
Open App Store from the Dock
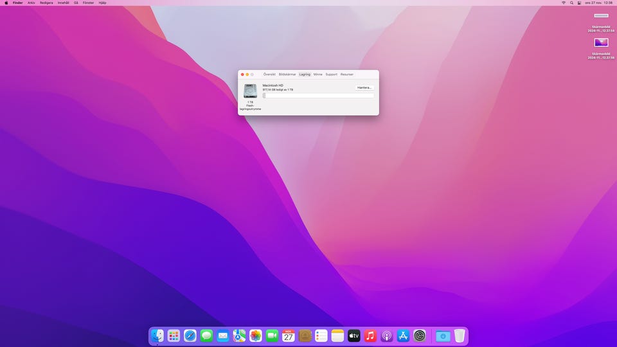coord(404,335)
